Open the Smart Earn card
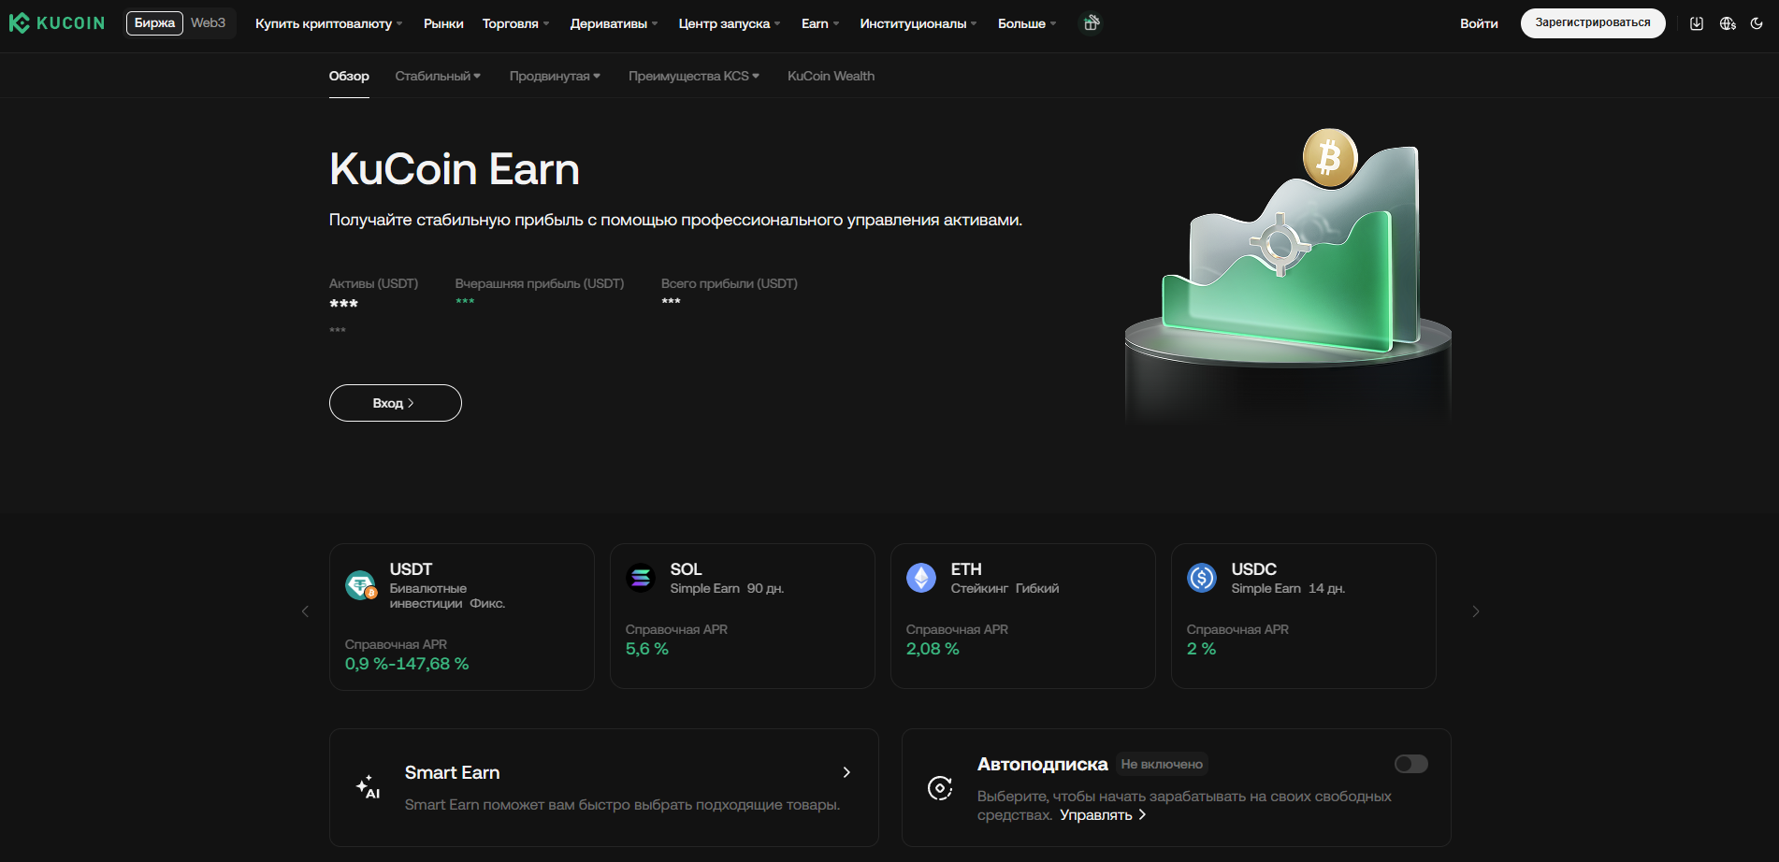Image resolution: width=1779 pixels, height=862 pixels. click(x=604, y=787)
